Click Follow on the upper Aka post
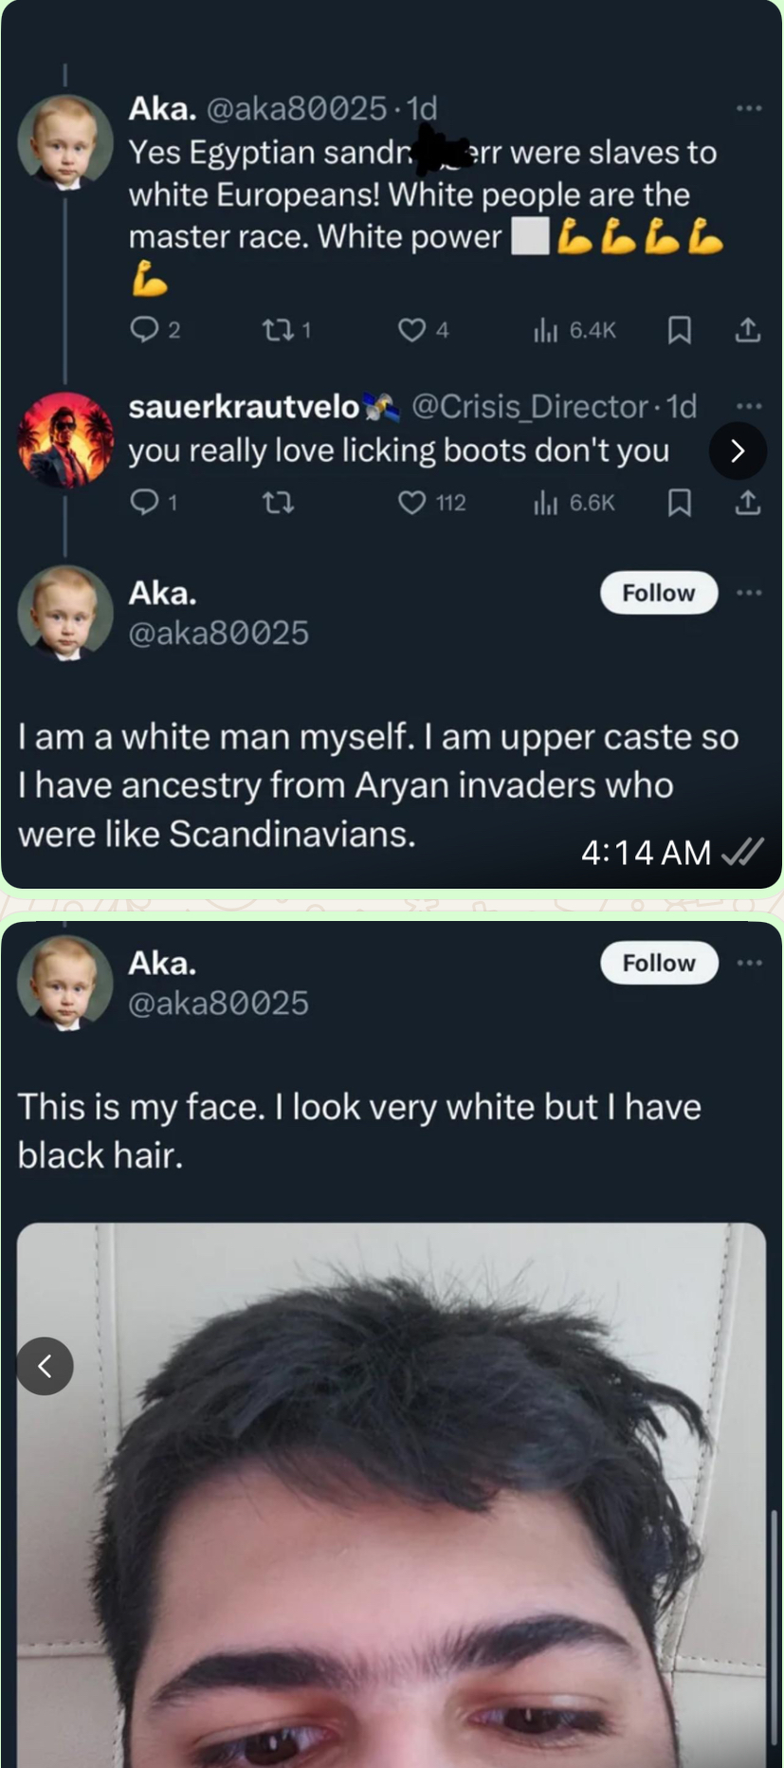 coord(659,593)
